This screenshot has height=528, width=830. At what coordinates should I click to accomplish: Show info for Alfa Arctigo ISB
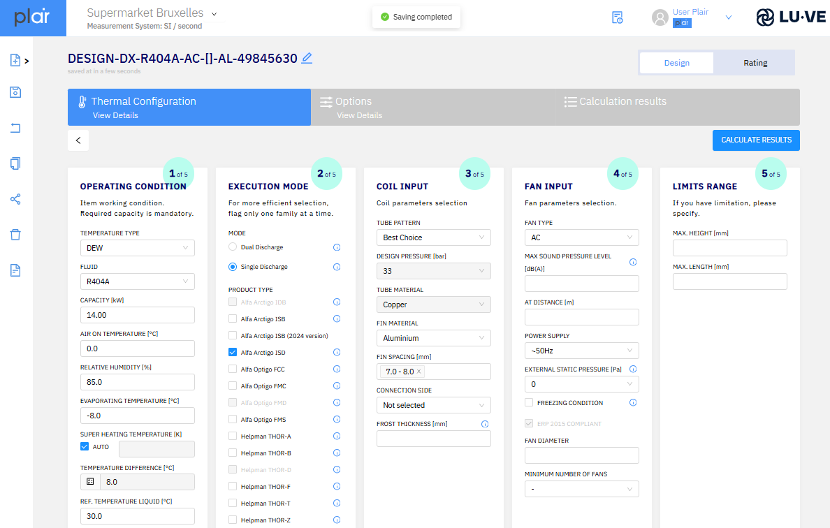coord(337,318)
